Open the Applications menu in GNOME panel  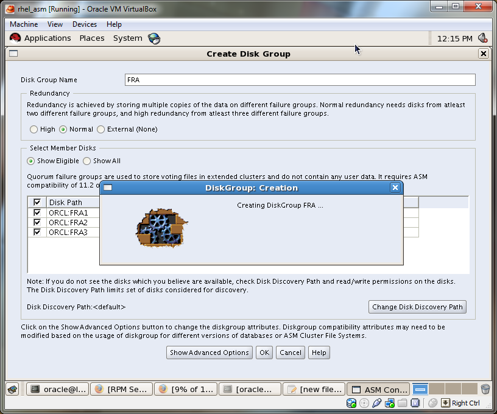48,38
